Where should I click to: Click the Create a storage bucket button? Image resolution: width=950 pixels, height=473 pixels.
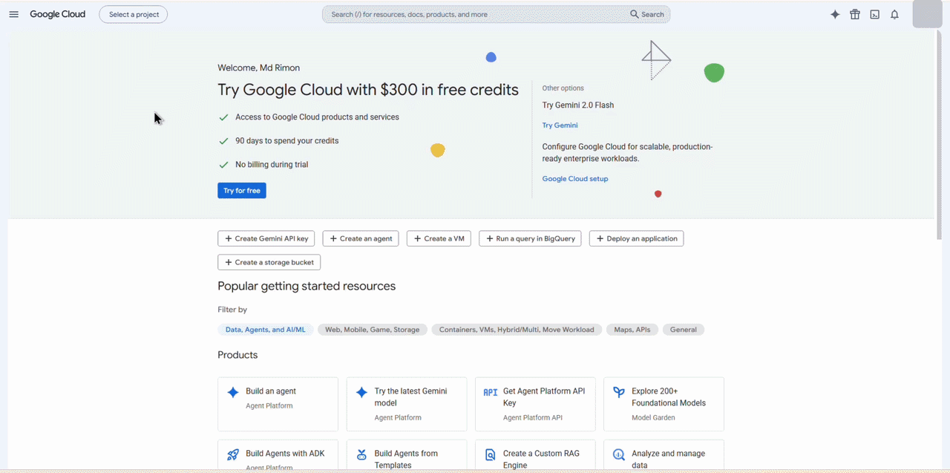click(x=269, y=262)
